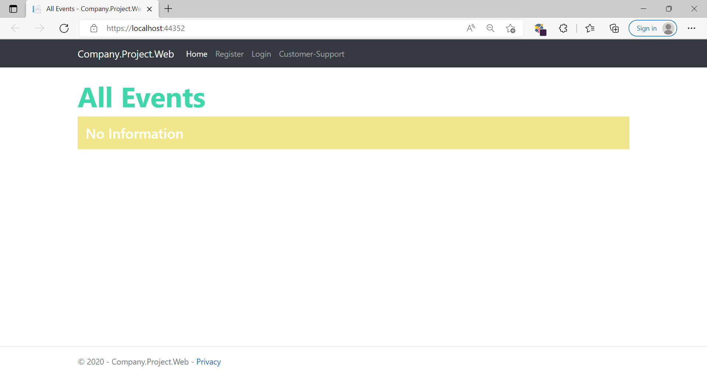Open the Favorites bar icon
Viewport: 707px width, 376px height.
[x=590, y=28]
